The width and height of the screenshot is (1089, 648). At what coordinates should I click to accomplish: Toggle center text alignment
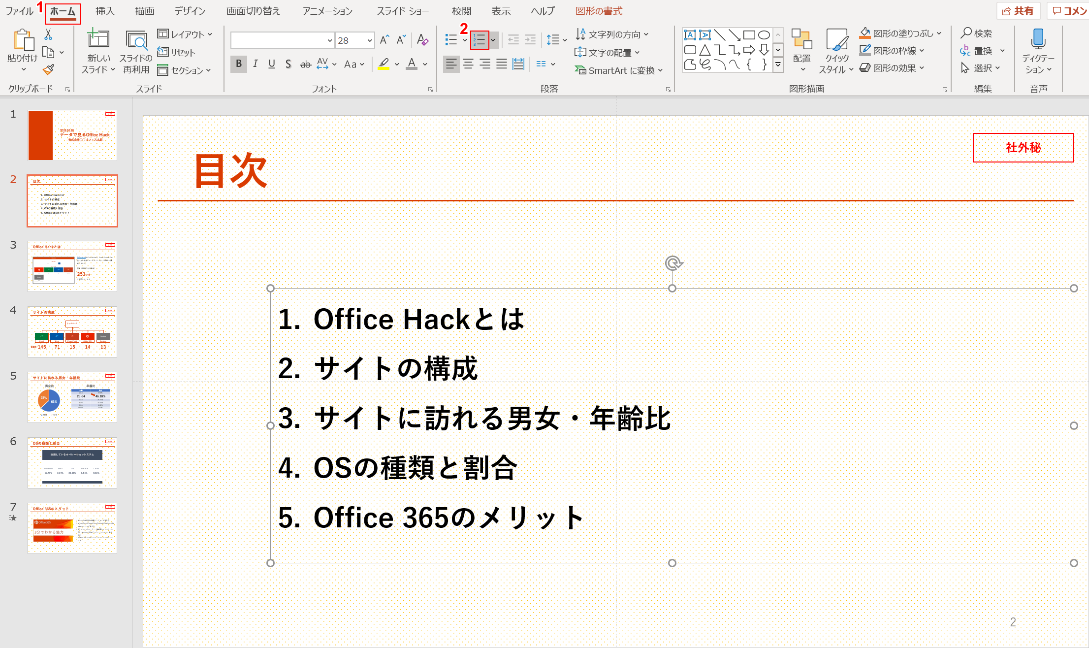coord(468,64)
